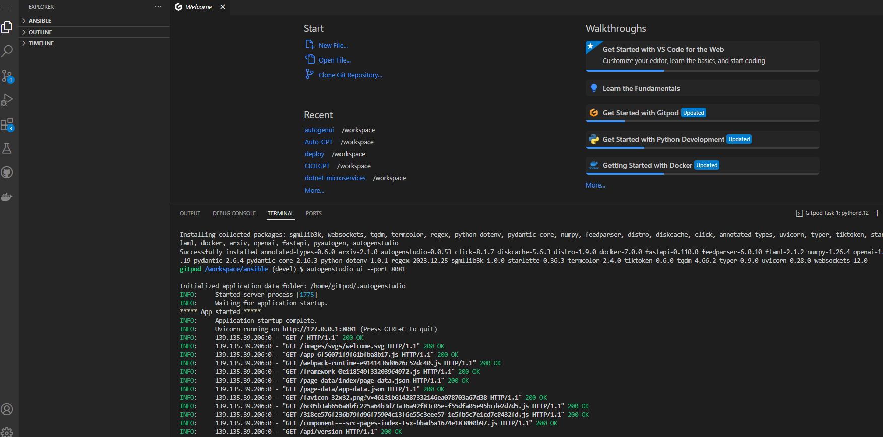Click the Python walkthrough logo icon
Screen dimensions: 883x437
click(594, 139)
